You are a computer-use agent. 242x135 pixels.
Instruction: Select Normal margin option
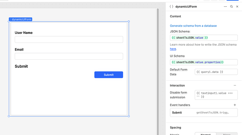[x=206, y=134]
